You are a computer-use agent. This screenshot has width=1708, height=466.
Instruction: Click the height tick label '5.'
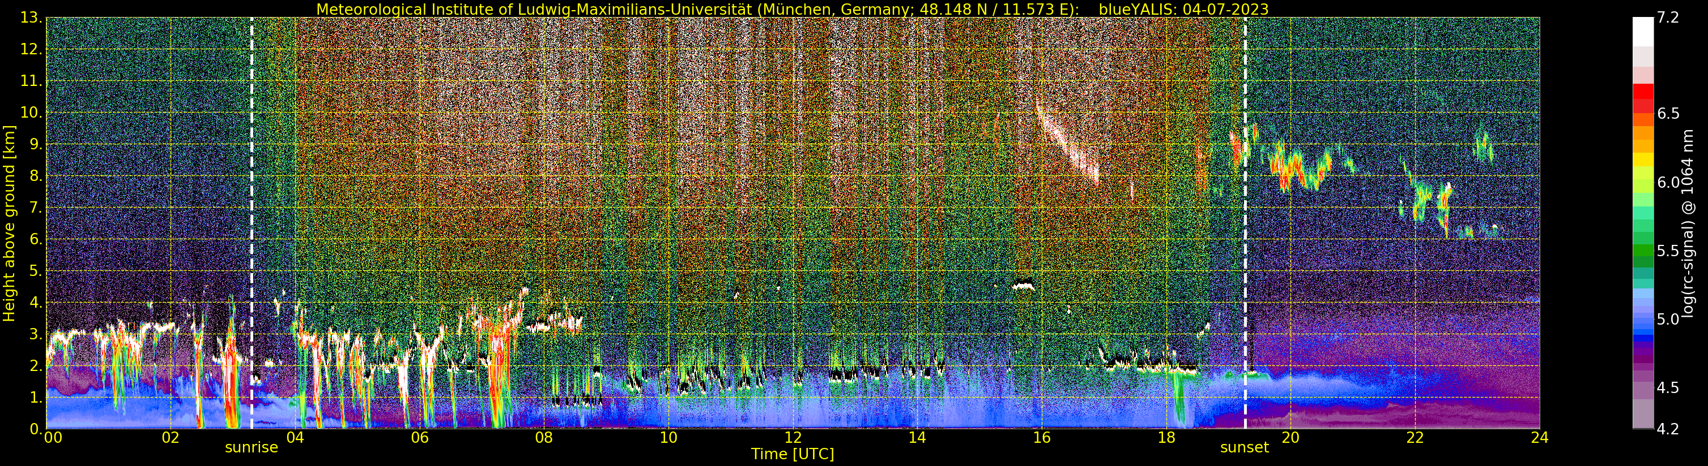coord(35,271)
